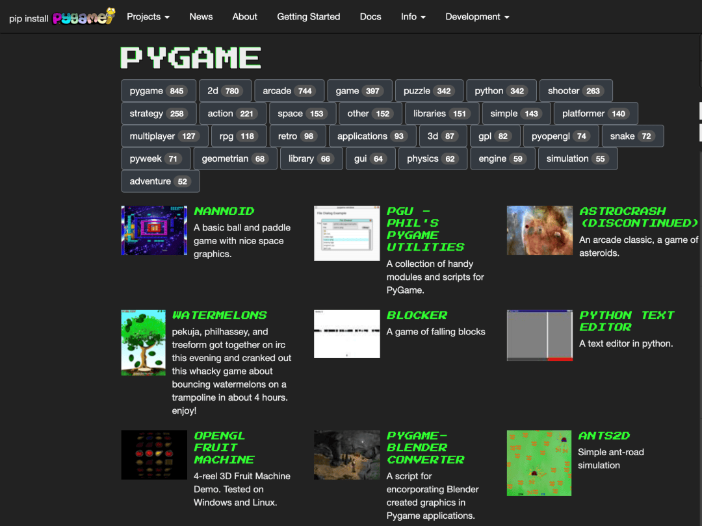702x526 pixels.
Task: Open the Nannoid title link
Action: click(x=224, y=211)
